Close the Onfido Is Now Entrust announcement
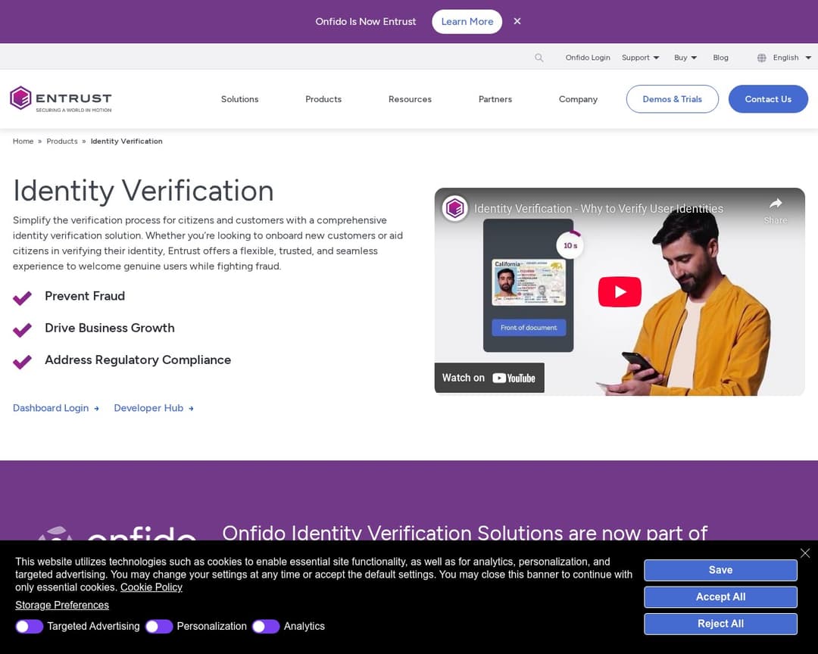Screen dimensions: 818x654 click(517, 21)
